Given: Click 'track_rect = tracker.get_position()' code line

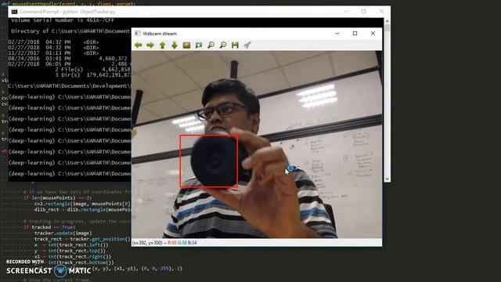Looking at the screenshot, I should click(x=82, y=239).
